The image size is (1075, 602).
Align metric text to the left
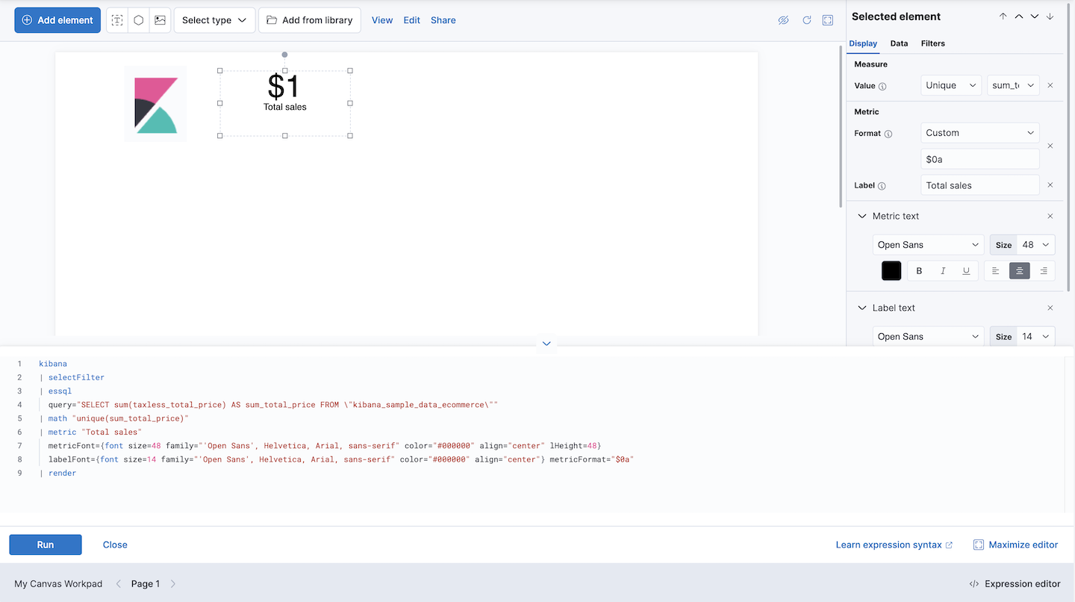pyautogui.click(x=996, y=270)
